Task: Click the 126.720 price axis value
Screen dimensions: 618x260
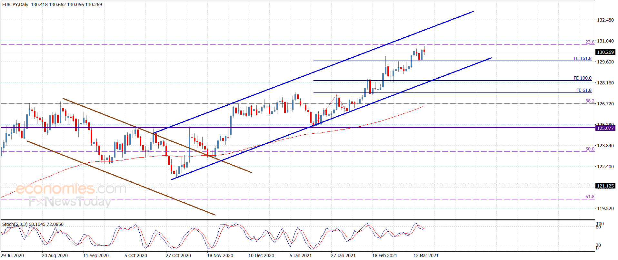Action: click(605, 104)
